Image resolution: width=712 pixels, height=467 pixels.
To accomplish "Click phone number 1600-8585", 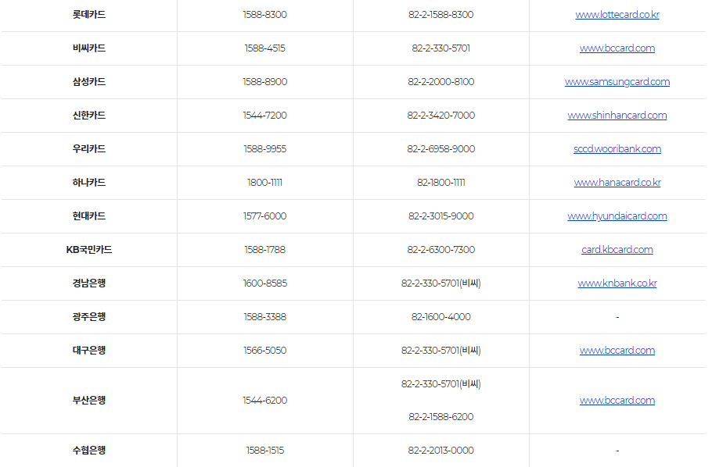I will tap(264, 283).
